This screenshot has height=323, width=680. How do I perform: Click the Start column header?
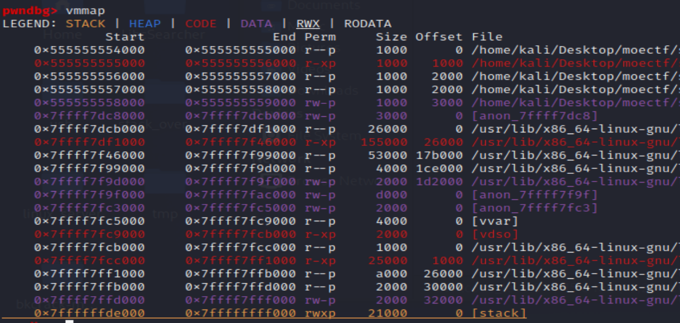[x=125, y=37]
